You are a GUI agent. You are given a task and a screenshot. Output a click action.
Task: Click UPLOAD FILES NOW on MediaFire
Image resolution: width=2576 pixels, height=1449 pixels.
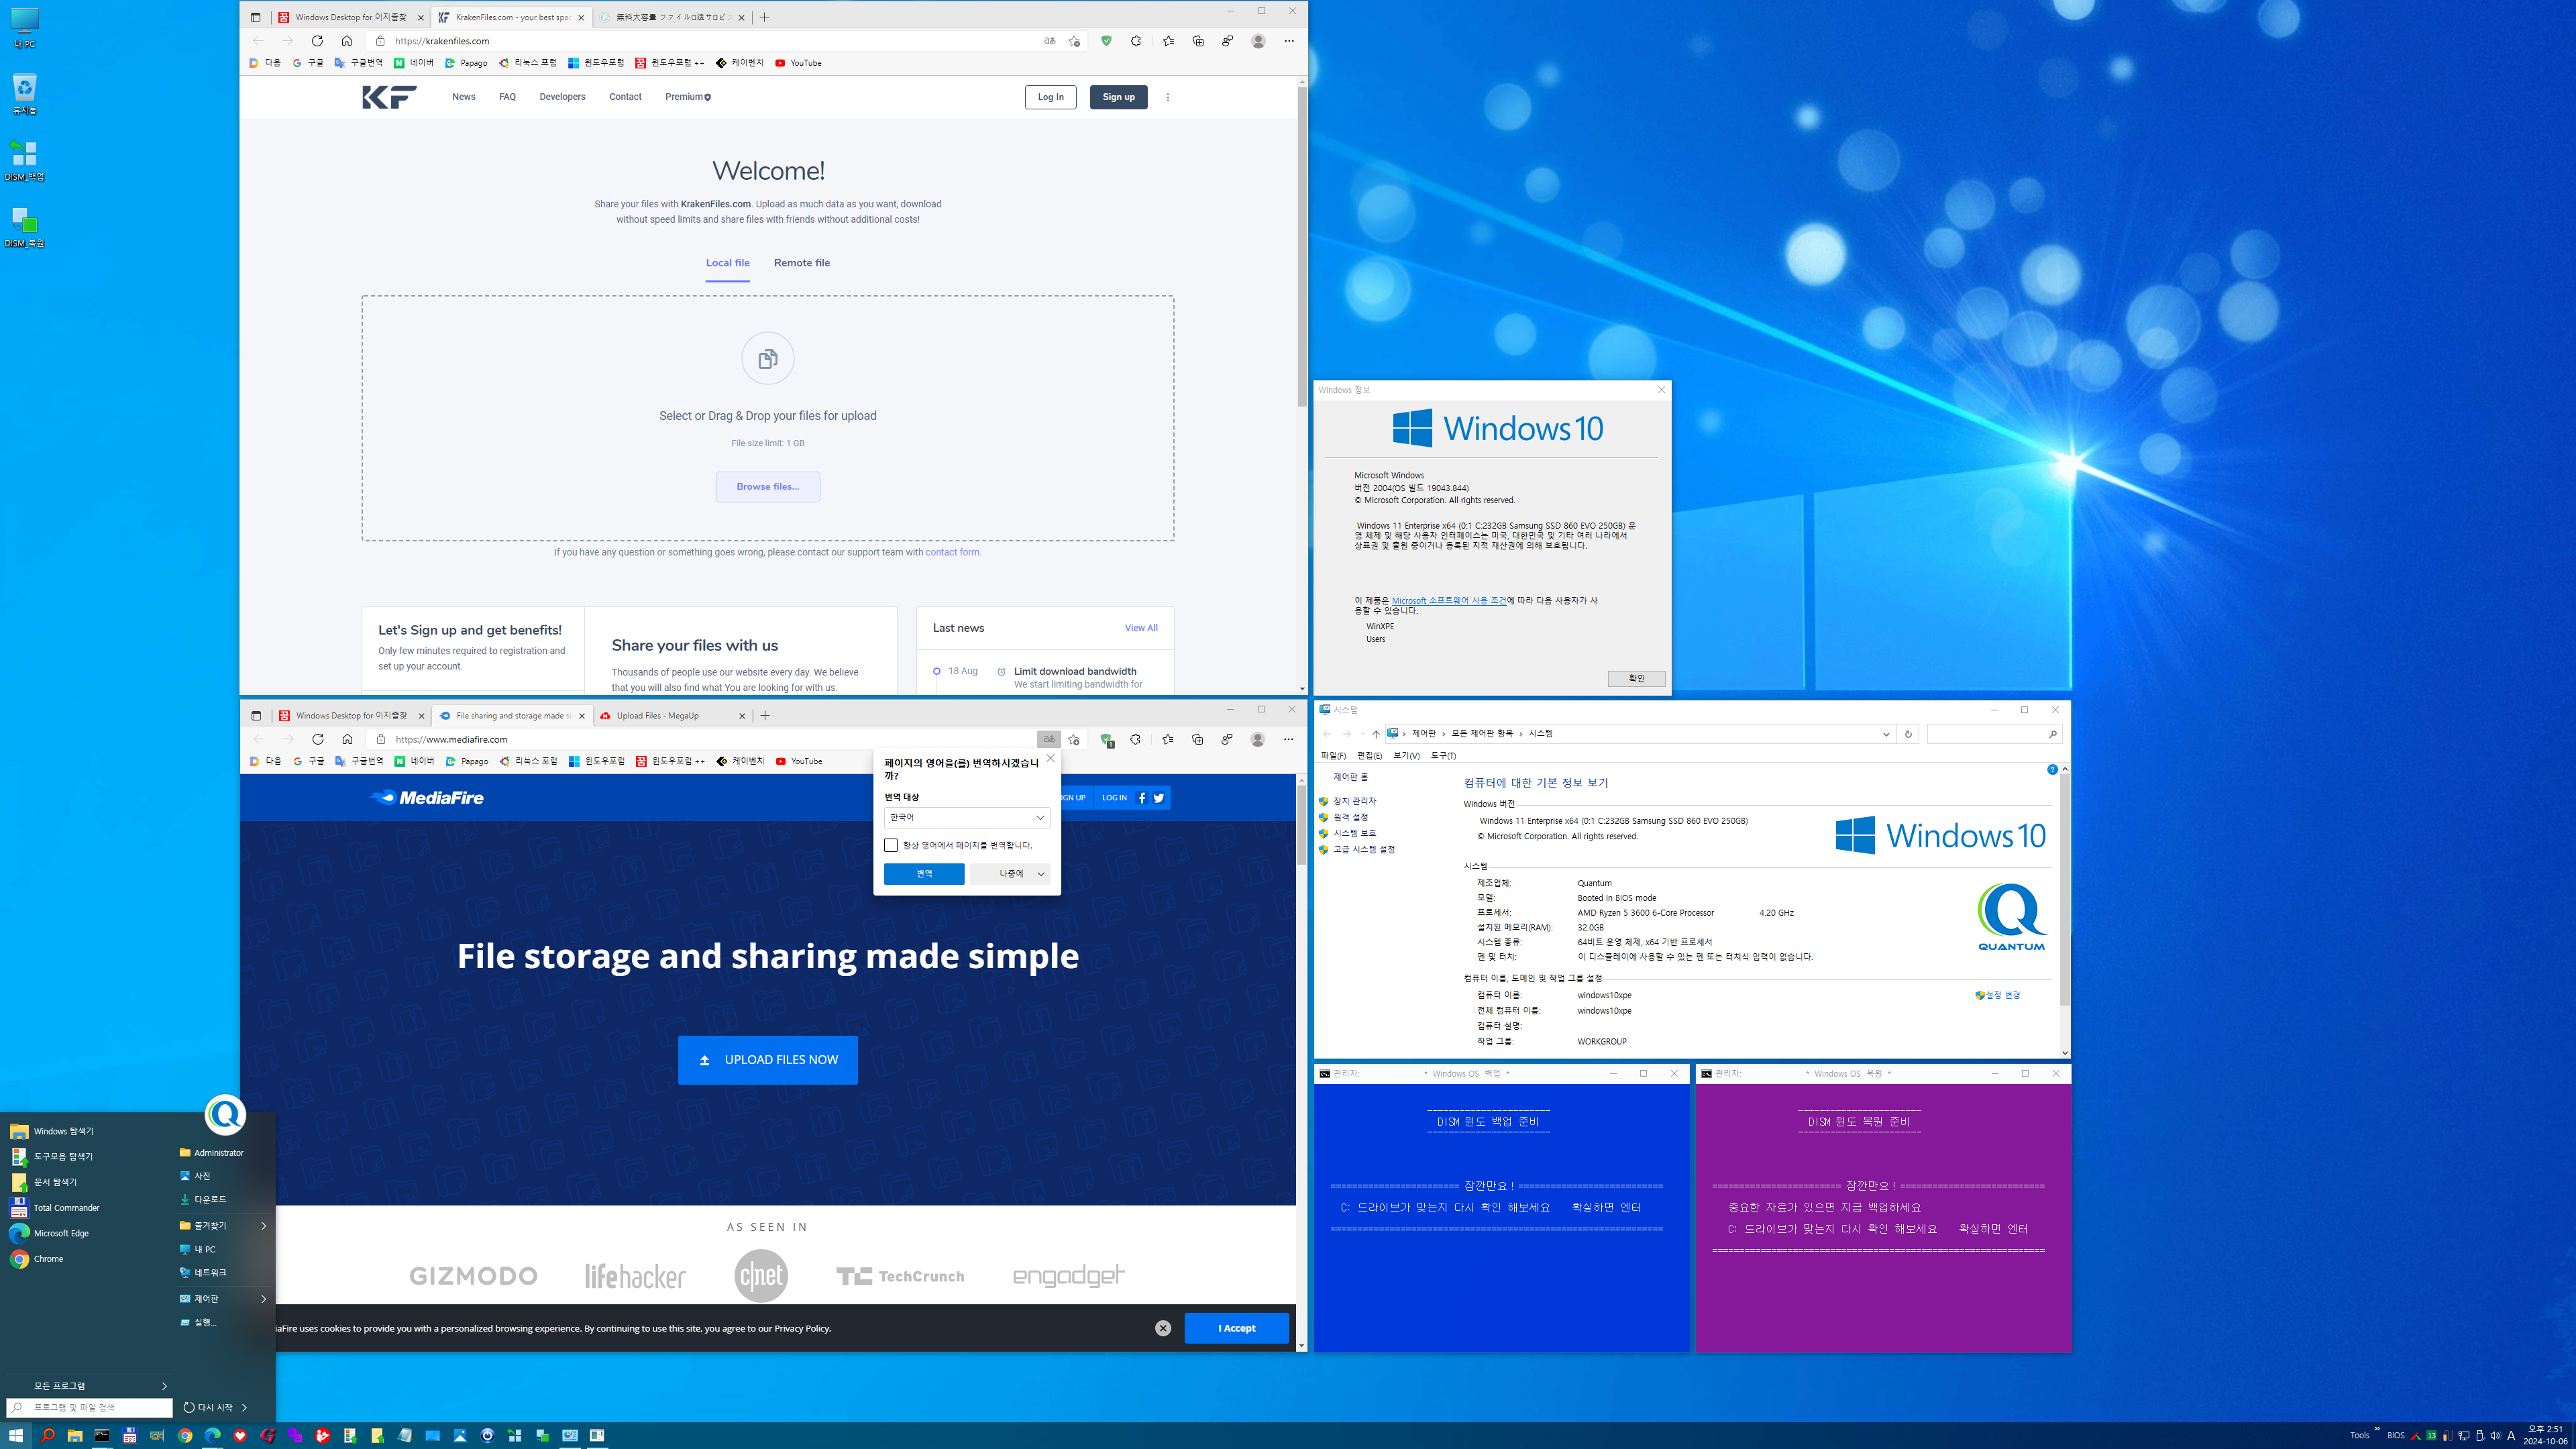[767, 1060]
